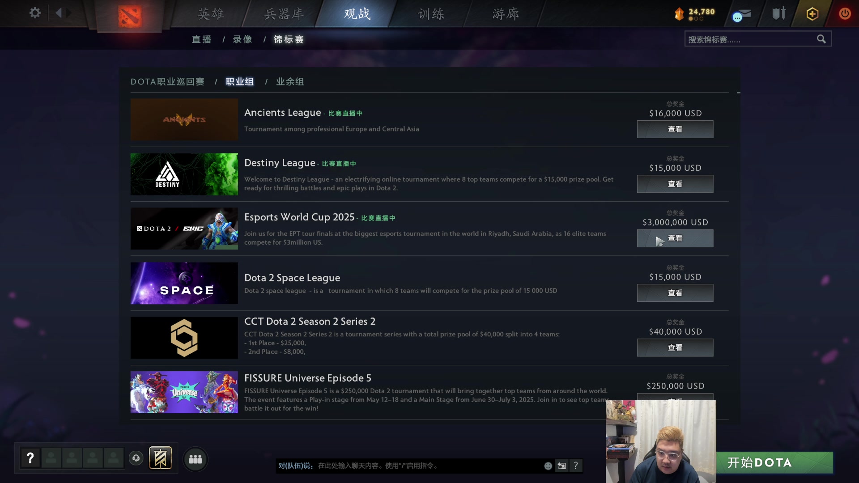859x483 pixels.
Task: Open the friends list group icon
Action: coord(196,459)
